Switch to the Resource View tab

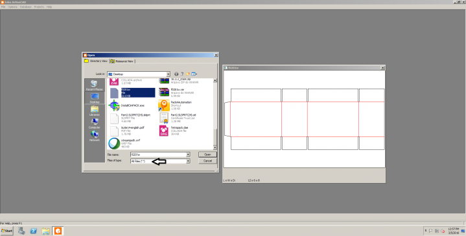click(x=122, y=61)
